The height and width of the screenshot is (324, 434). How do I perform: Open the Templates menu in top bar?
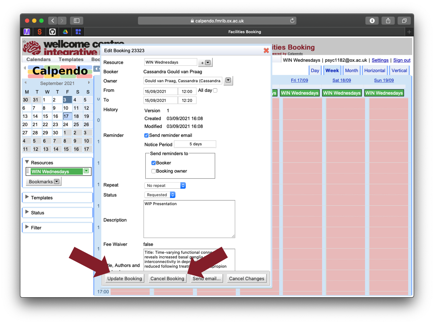[71, 60]
